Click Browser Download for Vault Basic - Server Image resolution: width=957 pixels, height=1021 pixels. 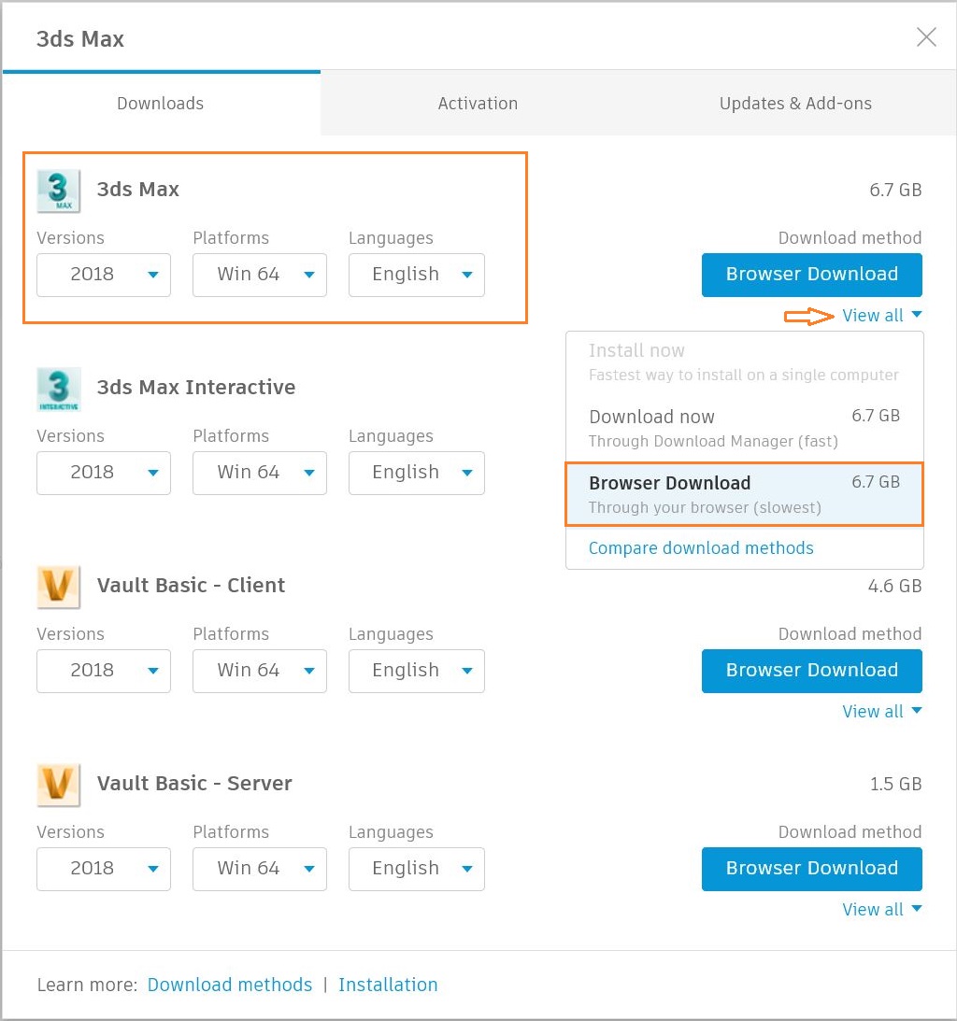click(x=811, y=869)
